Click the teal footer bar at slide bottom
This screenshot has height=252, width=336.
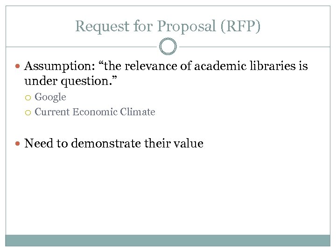[x=168, y=240]
